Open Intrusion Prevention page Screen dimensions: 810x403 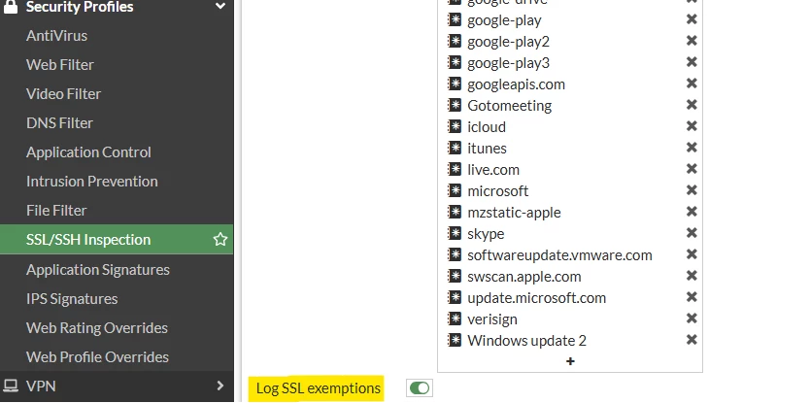(92, 182)
